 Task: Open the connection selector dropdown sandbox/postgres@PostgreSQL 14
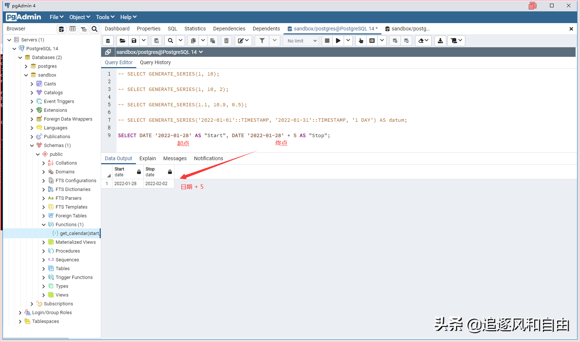160,52
